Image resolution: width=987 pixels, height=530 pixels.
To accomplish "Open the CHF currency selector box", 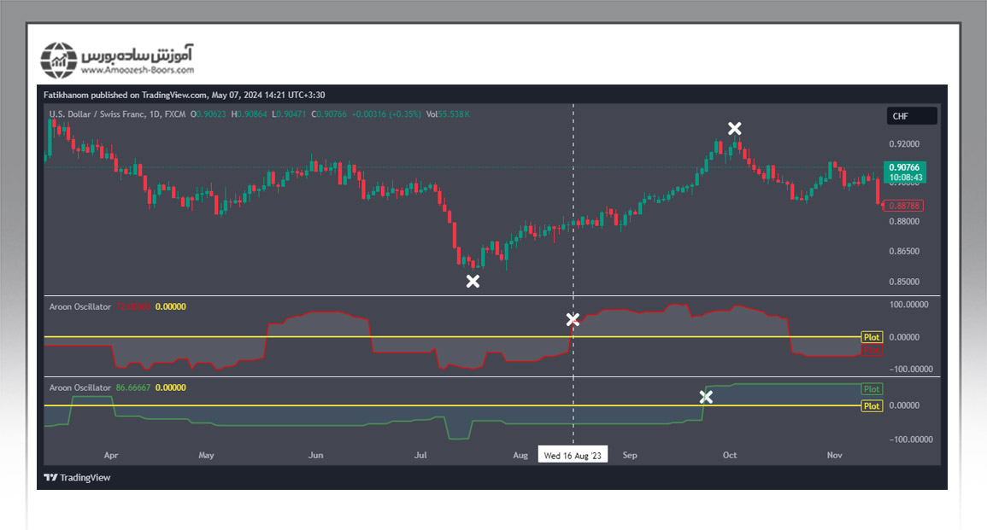I will coord(911,116).
